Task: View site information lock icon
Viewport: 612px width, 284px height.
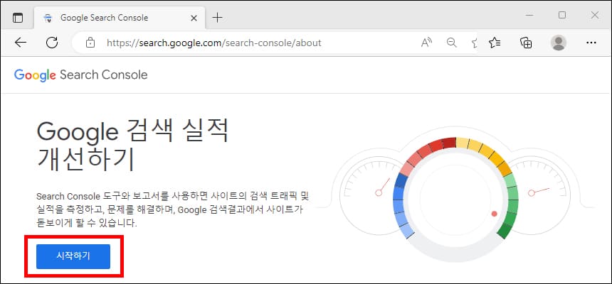Action: (90, 43)
